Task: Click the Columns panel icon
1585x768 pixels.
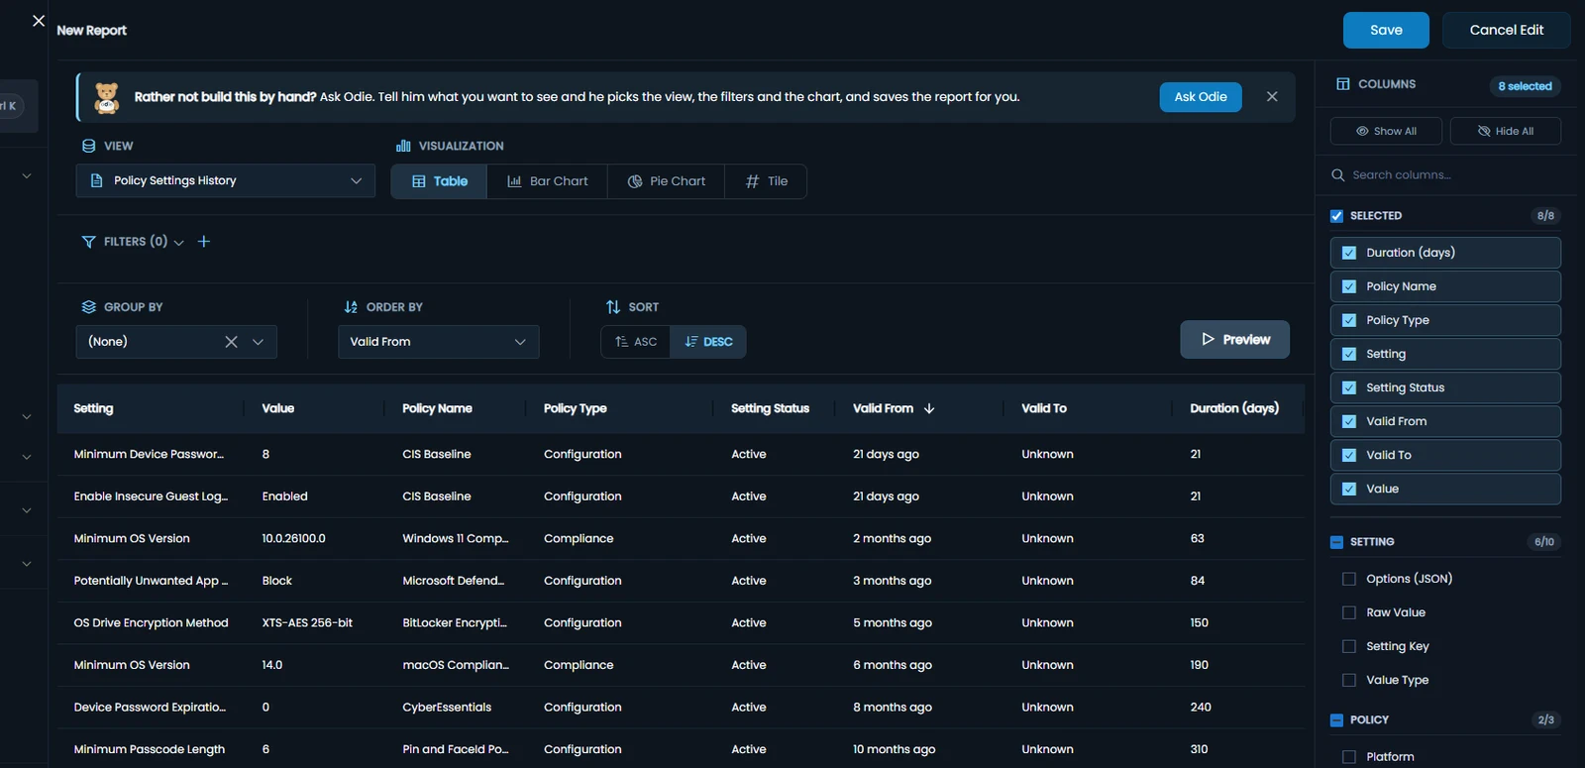Action: pyautogui.click(x=1343, y=84)
